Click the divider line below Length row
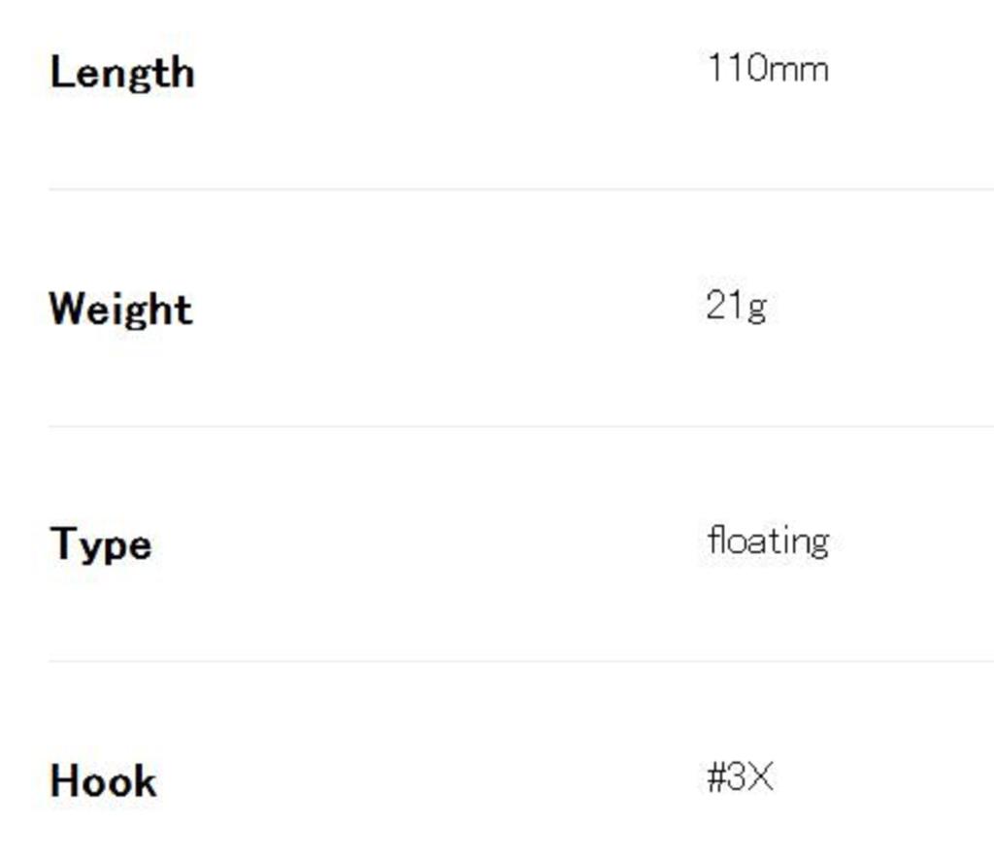The image size is (994, 857). pos(520,189)
